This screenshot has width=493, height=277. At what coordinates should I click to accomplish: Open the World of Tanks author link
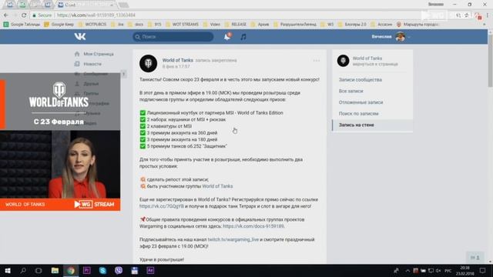point(178,60)
